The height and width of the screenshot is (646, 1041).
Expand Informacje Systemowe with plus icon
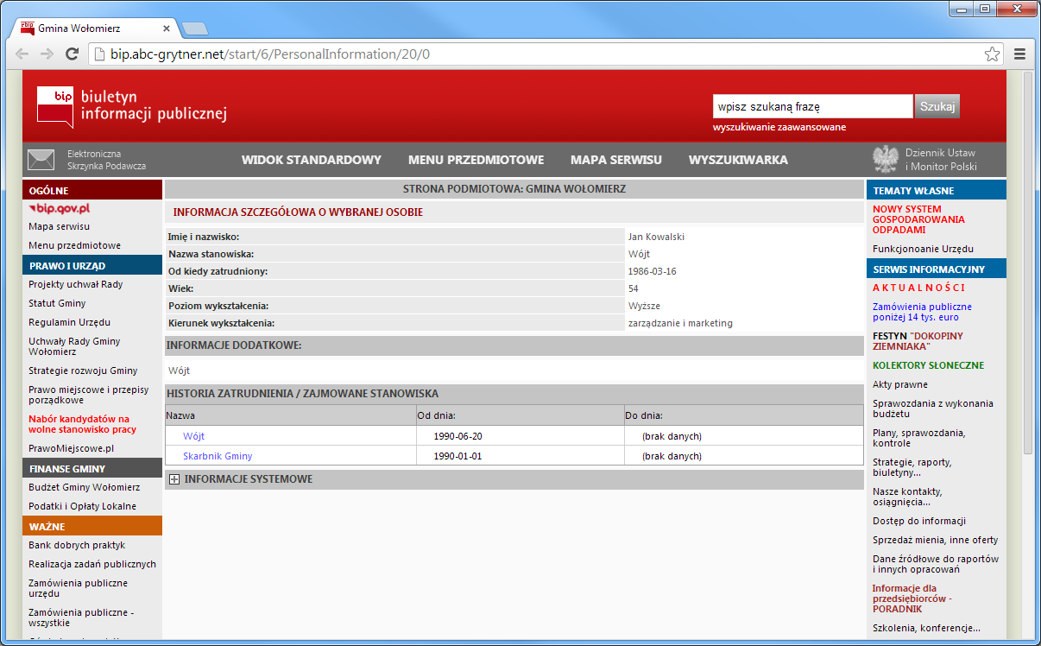click(x=174, y=479)
